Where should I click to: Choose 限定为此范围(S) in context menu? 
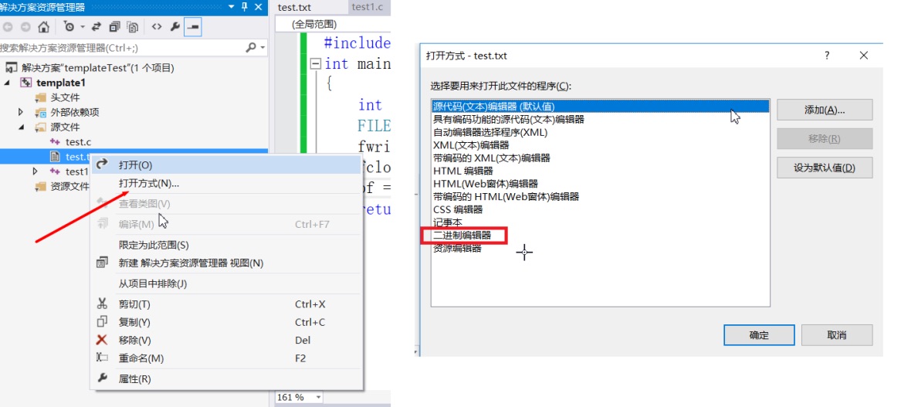point(227,245)
